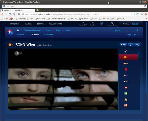The image size is (148, 121).
Task: Click the page vertical scrollbar
Action: pos(146,58)
